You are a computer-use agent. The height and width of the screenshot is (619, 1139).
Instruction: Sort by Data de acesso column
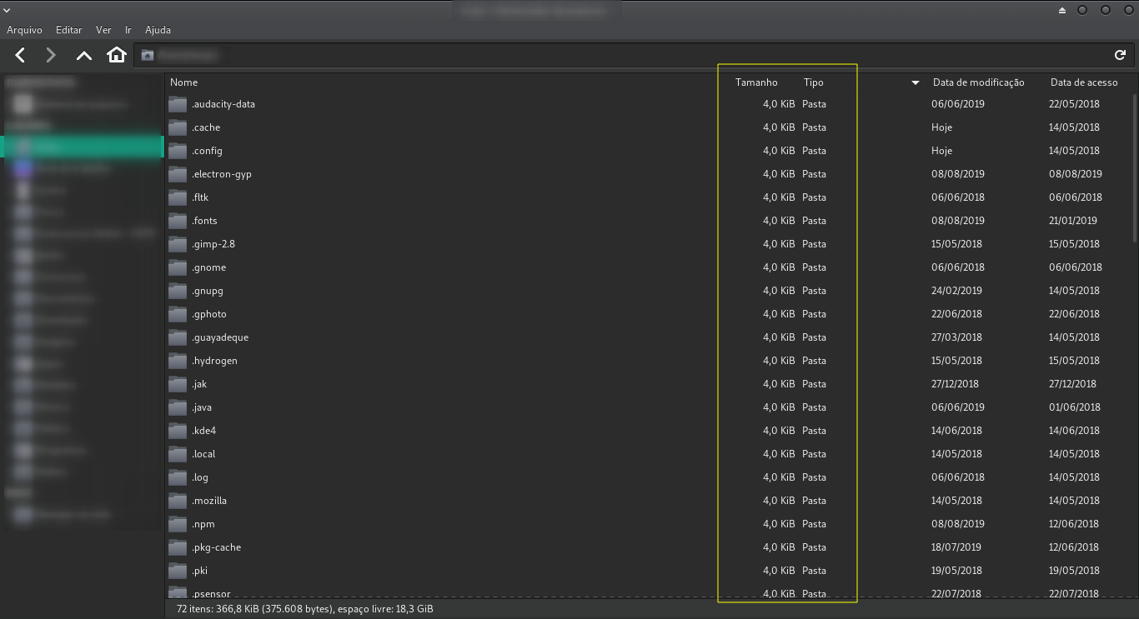[1083, 82]
